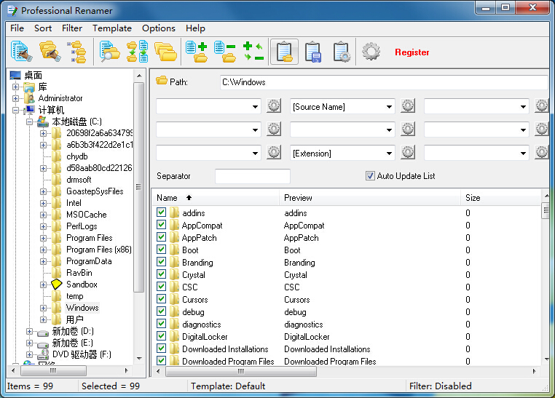Click the folder tree toolbar icon
Viewport: 555px width, 398px height.
(77, 52)
